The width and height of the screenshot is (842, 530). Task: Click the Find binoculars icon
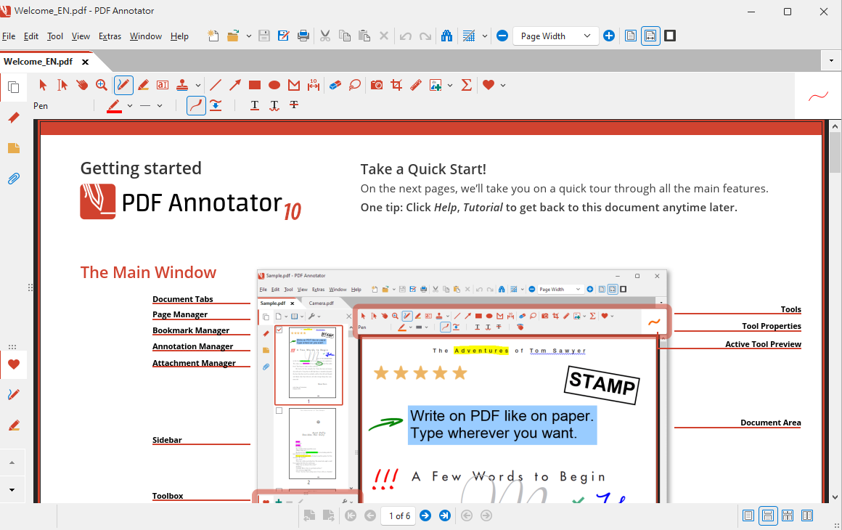point(446,36)
